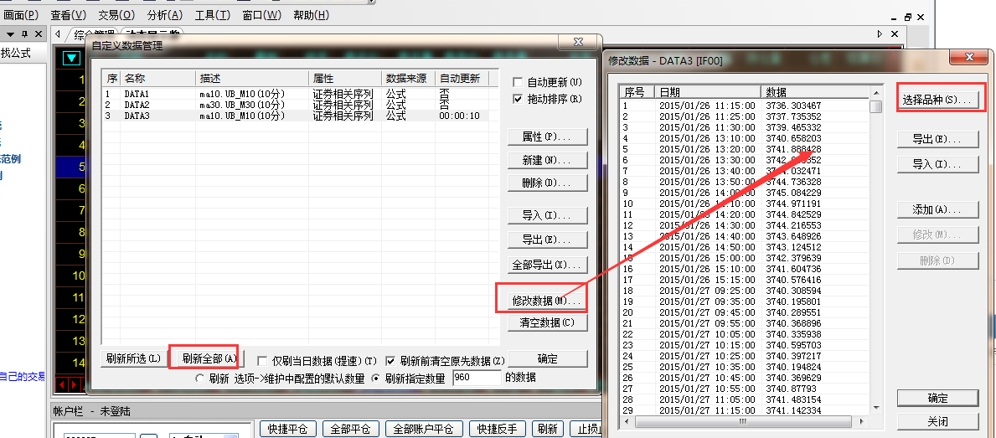Click the restore icon of the inner window
The image size is (996, 438).
point(907,16)
